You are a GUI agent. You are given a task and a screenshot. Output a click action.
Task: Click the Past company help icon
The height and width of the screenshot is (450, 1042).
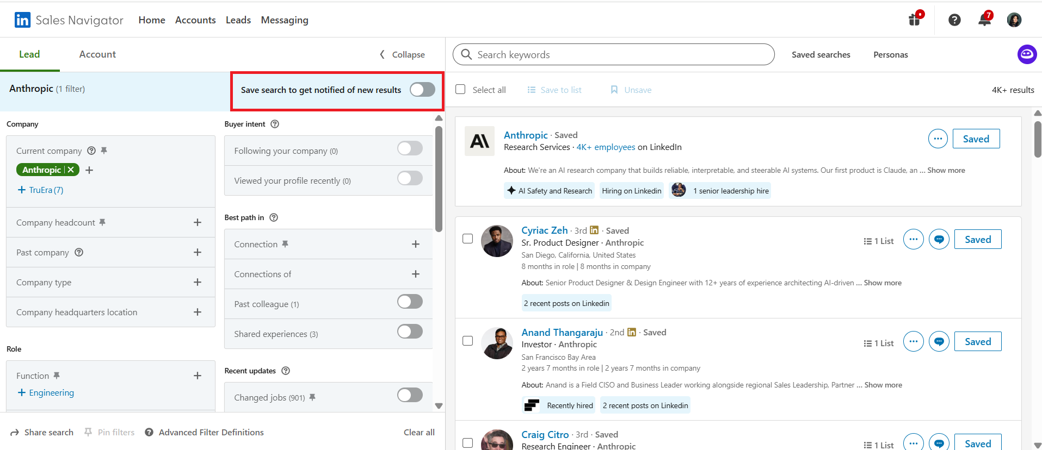coord(79,252)
